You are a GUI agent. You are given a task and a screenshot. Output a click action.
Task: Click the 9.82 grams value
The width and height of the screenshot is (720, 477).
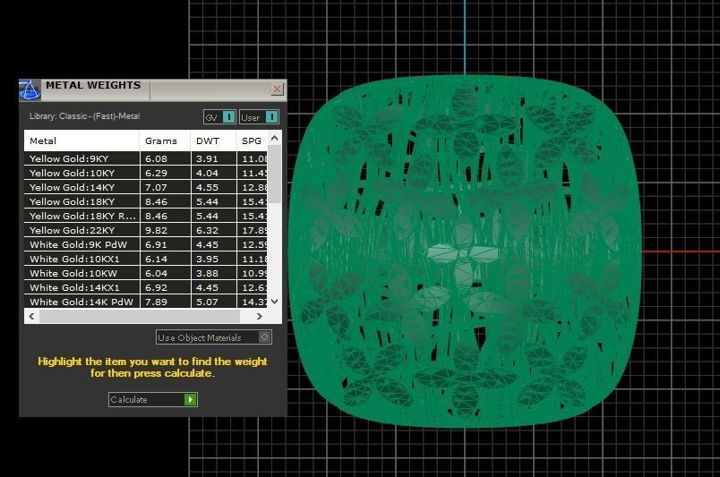point(156,230)
